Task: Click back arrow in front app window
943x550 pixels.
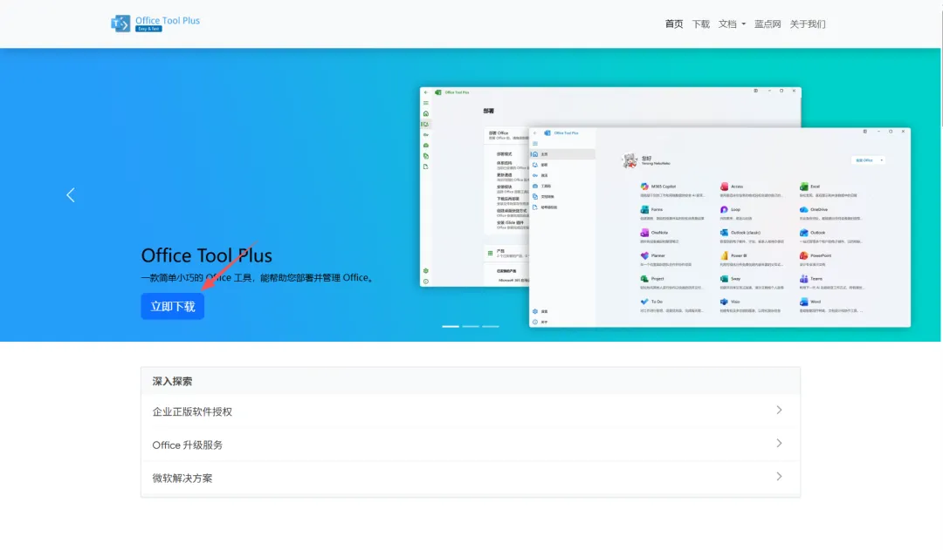Action: (x=535, y=132)
